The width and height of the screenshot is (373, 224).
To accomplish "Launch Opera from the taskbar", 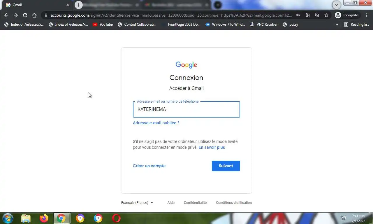I will [x=116, y=218].
